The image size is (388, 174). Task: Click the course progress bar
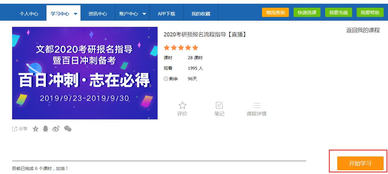pyautogui.click(x=159, y=161)
